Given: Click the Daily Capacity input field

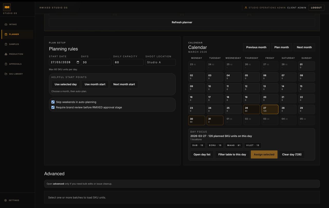Looking at the screenshot, I should coord(128,62).
